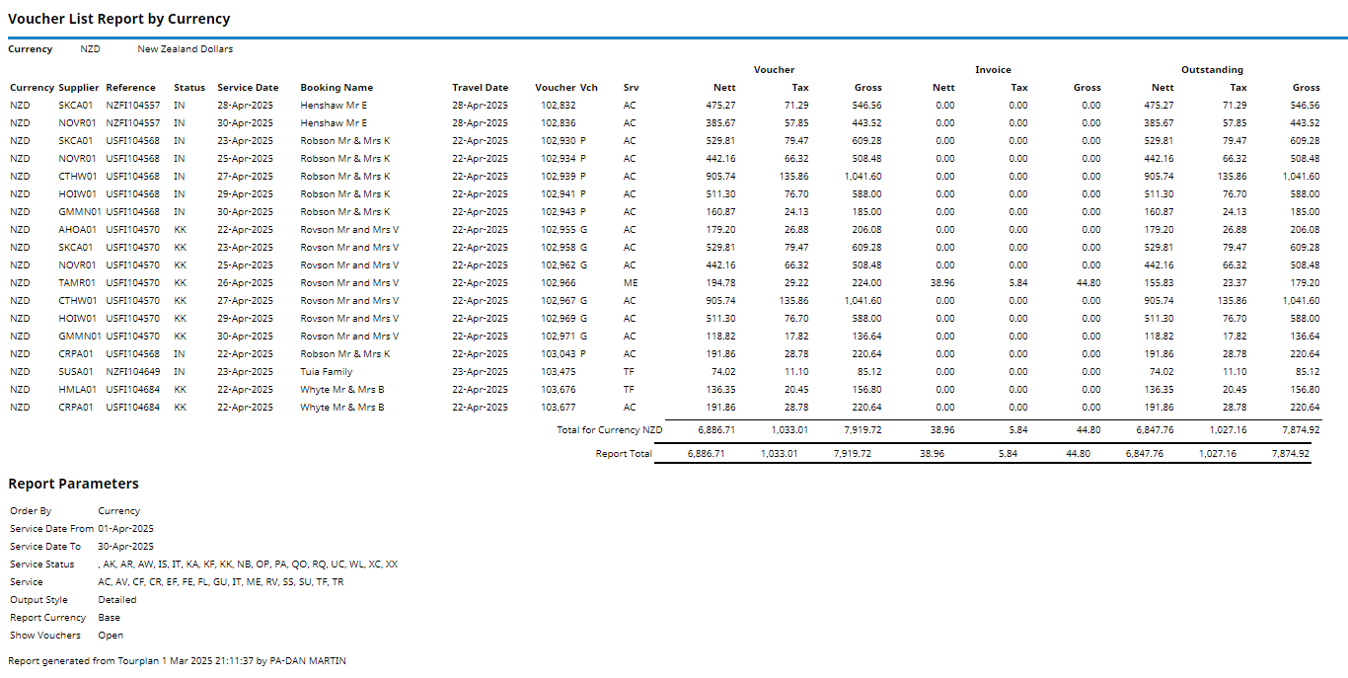Click the report generated footer text
This screenshot has width=1348, height=678.
[x=177, y=661]
